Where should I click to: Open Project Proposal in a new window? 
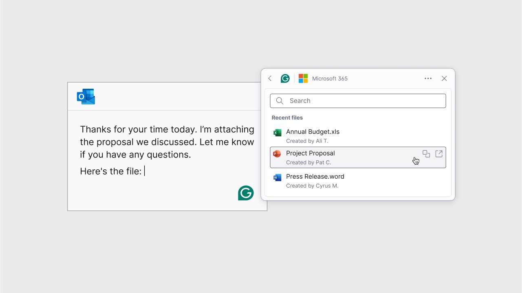pyautogui.click(x=439, y=154)
